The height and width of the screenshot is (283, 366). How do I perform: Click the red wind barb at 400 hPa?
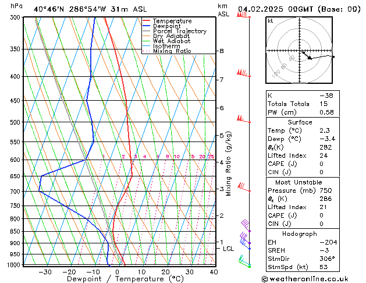(x=243, y=73)
